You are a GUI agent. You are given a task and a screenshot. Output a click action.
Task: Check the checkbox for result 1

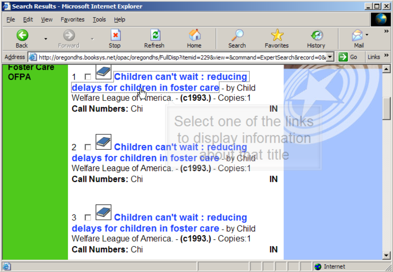tap(88, 77)
